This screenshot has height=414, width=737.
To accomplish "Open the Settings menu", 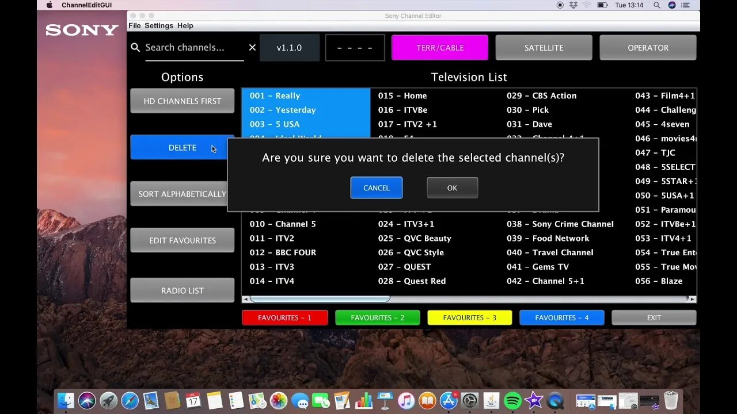I will pyautogui.click(x=159, y=25).
